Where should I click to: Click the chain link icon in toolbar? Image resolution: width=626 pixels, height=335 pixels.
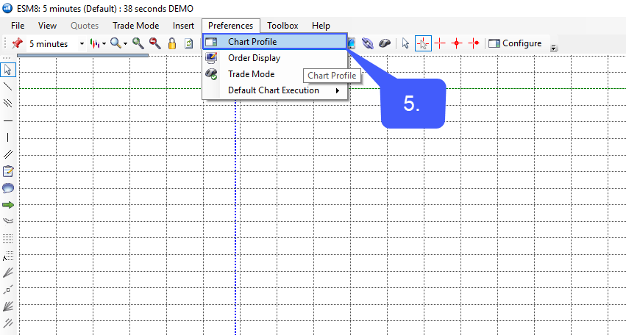pyautogui.click(x=367, y=43)
